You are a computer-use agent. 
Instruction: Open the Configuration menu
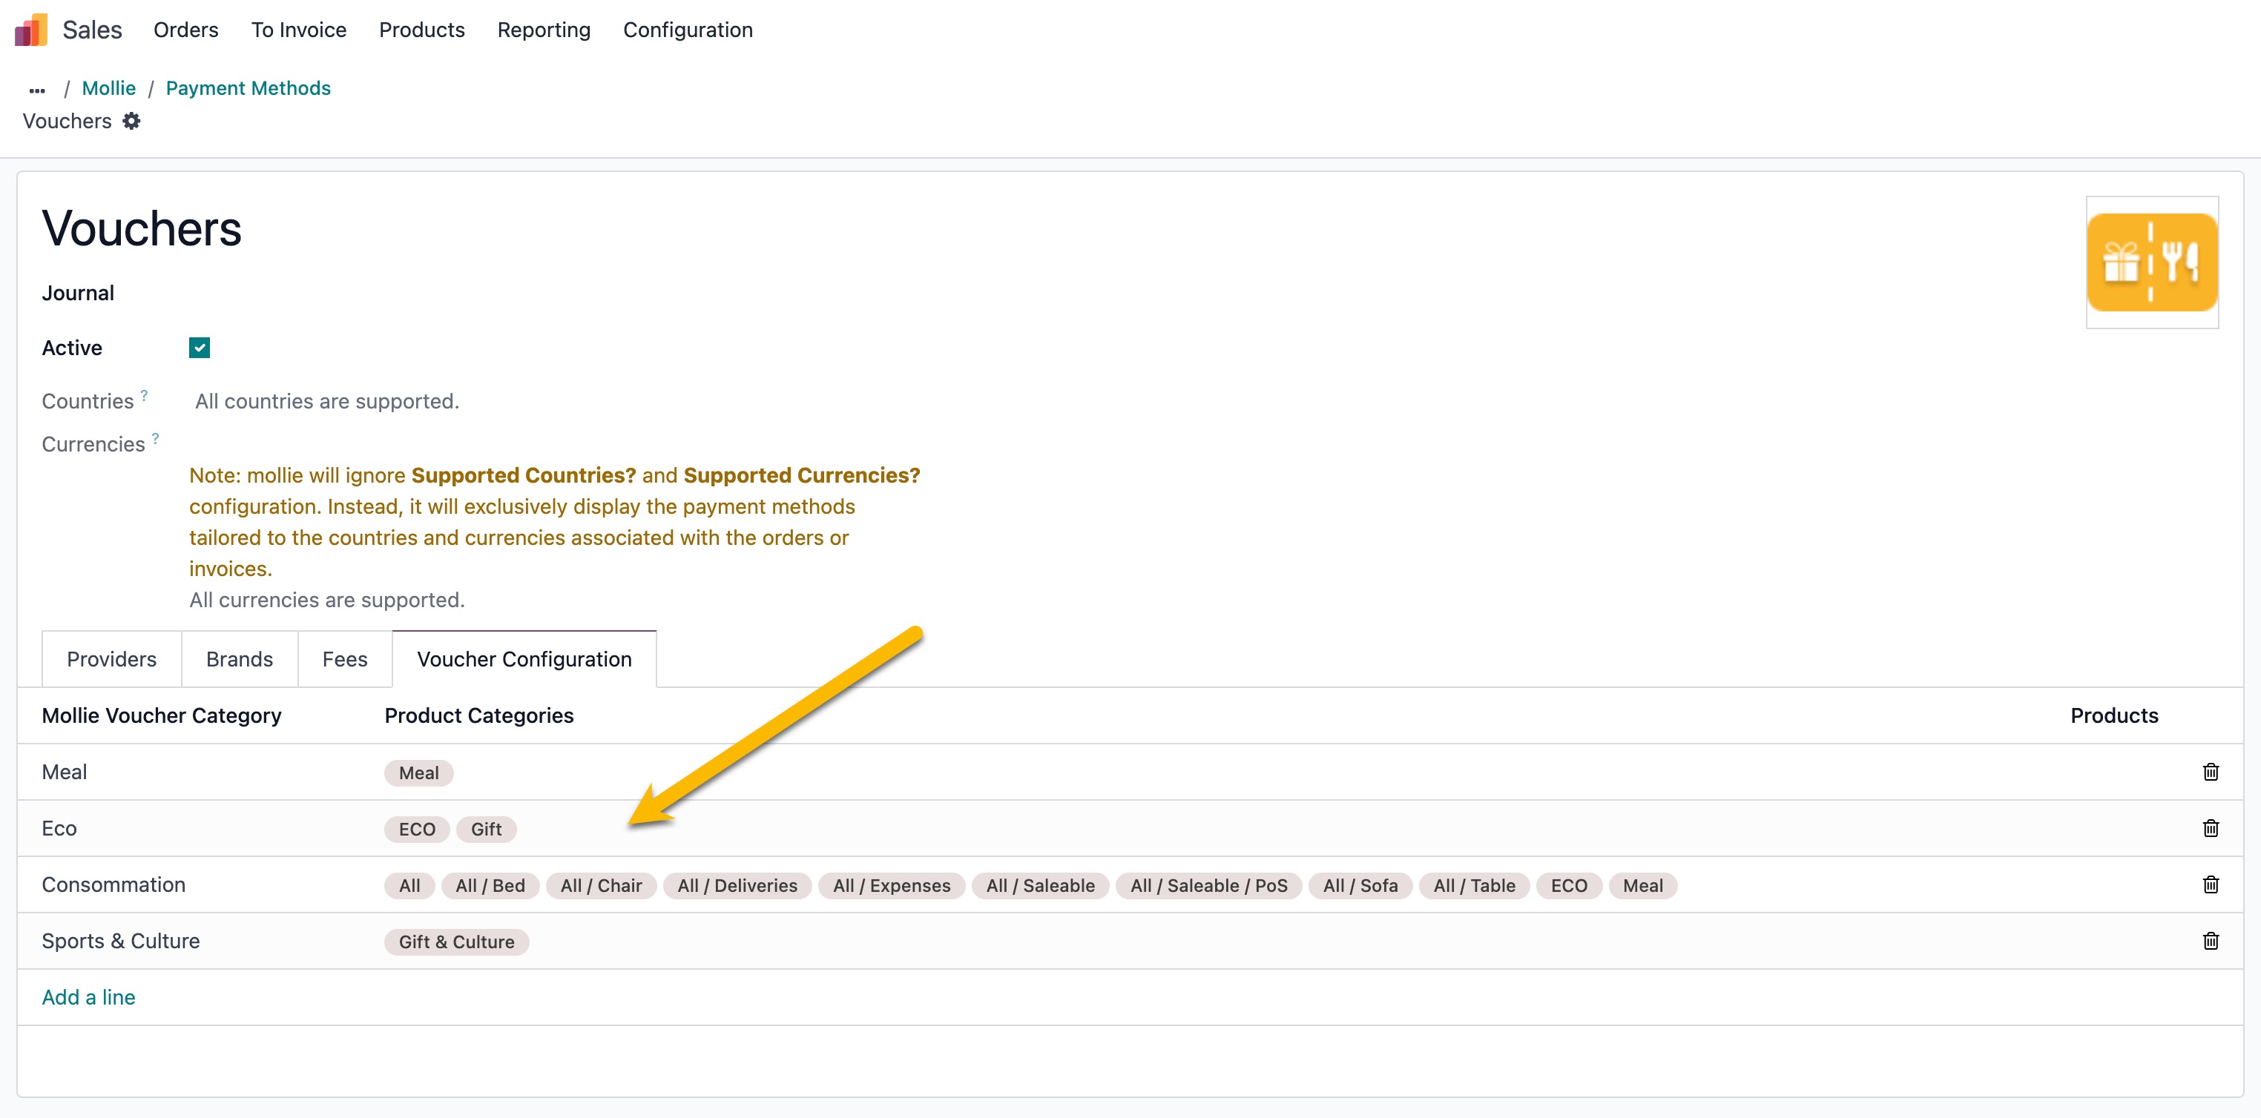tap(687, 30)
